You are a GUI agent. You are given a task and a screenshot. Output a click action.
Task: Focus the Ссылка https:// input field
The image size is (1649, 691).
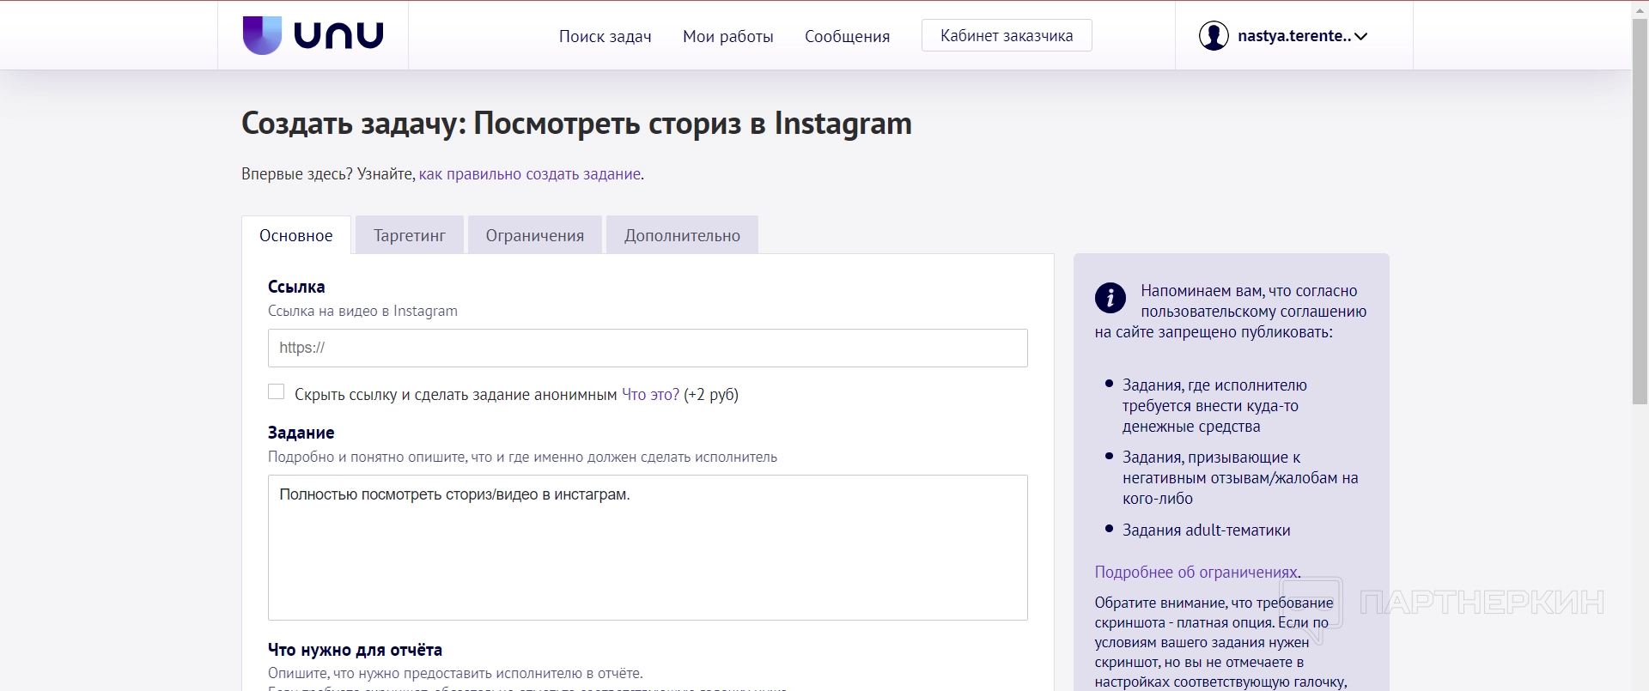pos(648,348)
